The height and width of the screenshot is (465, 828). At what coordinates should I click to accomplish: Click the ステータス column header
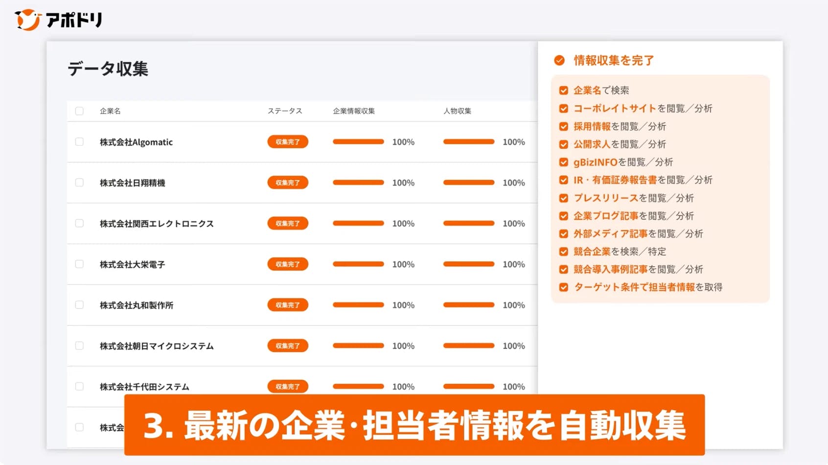[x=284, y=111]
